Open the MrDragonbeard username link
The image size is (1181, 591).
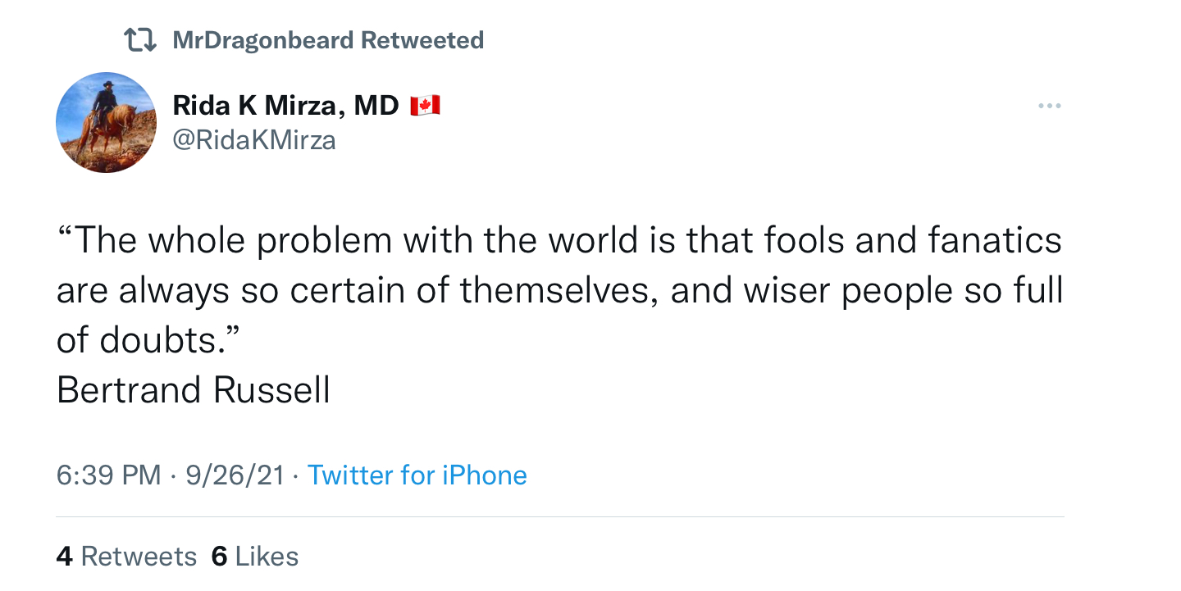(263, 40)
